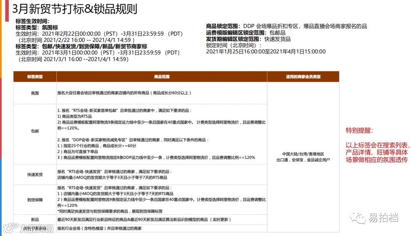The width and height of the screenshot is (412, 236).
Task: Click the 2021年3月1日 生效时间 line
Action: click(98, 53)
